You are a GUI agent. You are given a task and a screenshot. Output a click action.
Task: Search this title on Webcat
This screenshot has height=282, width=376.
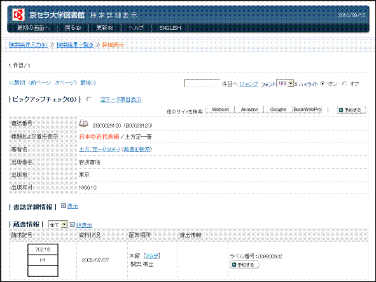coord(220,109)
